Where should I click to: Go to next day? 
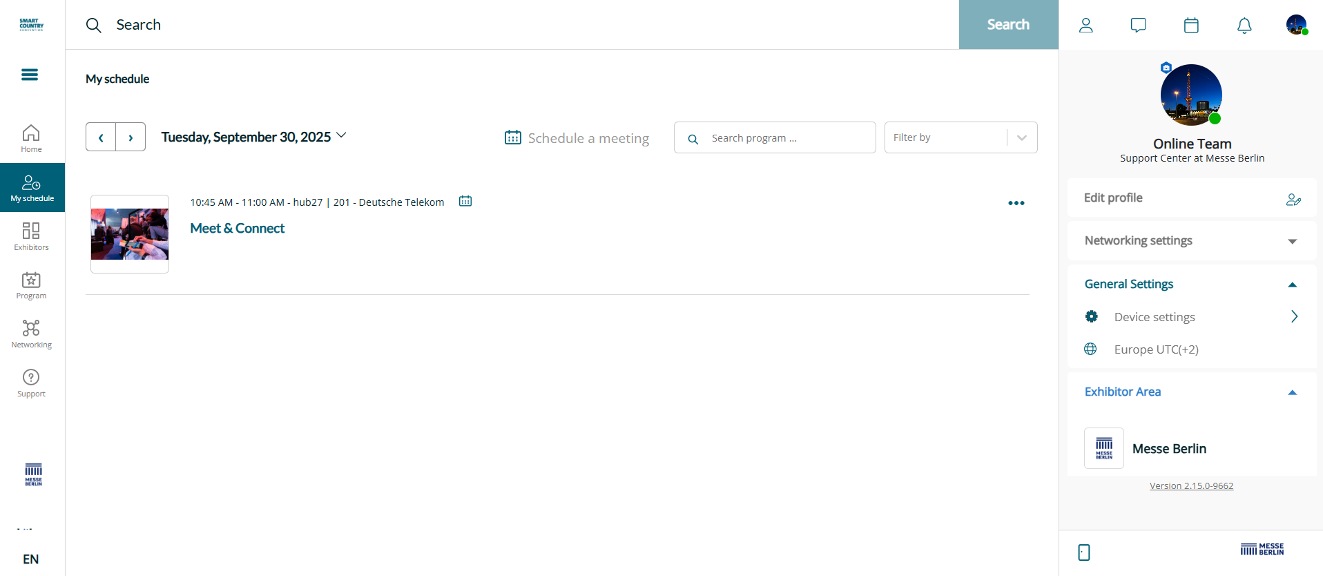click(131, 137)
